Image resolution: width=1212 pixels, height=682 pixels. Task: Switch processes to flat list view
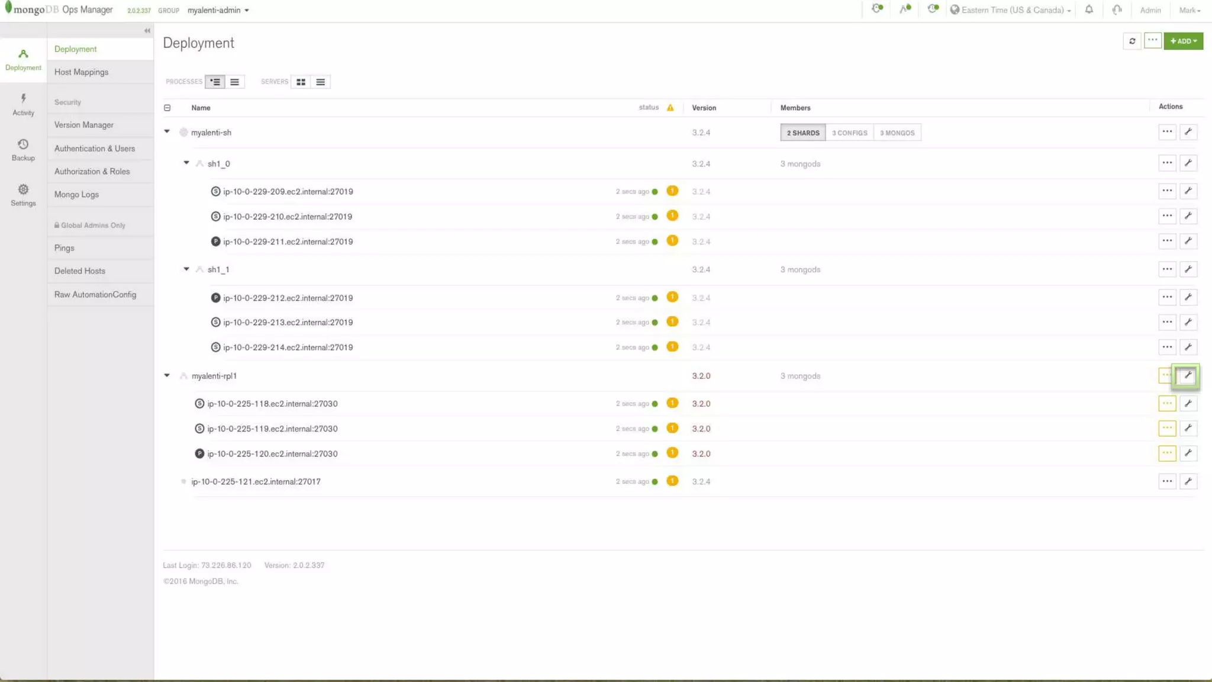point(234,82)
